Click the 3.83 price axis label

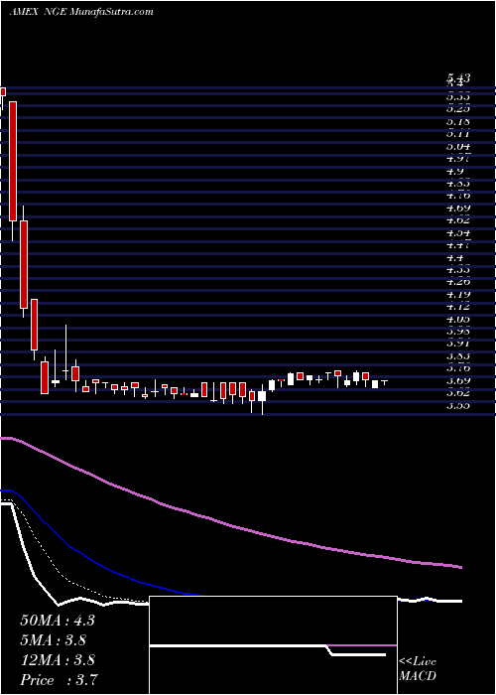[458, 355]
